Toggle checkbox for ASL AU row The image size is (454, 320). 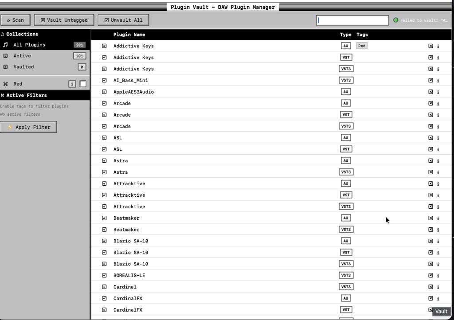pyautogui.click(x=104, y=138)
